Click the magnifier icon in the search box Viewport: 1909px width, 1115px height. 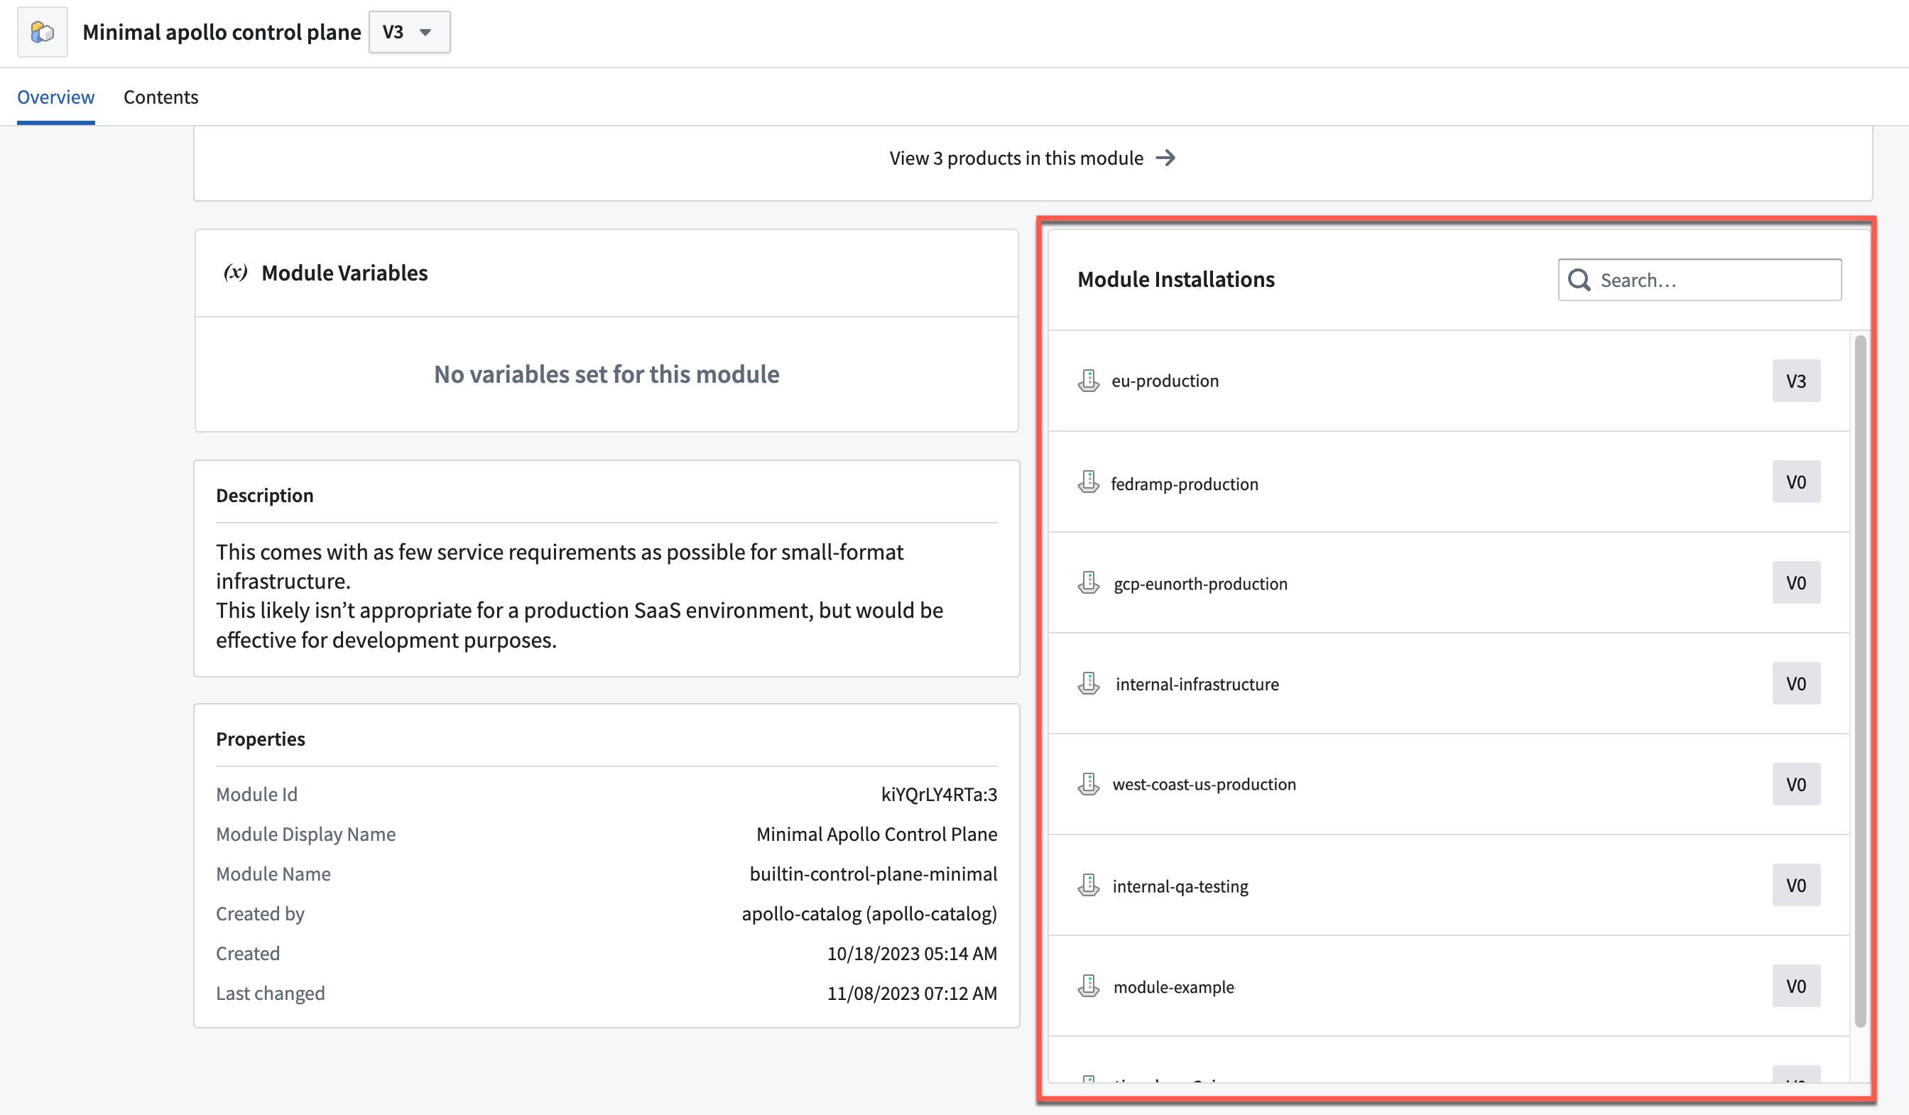click(1579, 280)
